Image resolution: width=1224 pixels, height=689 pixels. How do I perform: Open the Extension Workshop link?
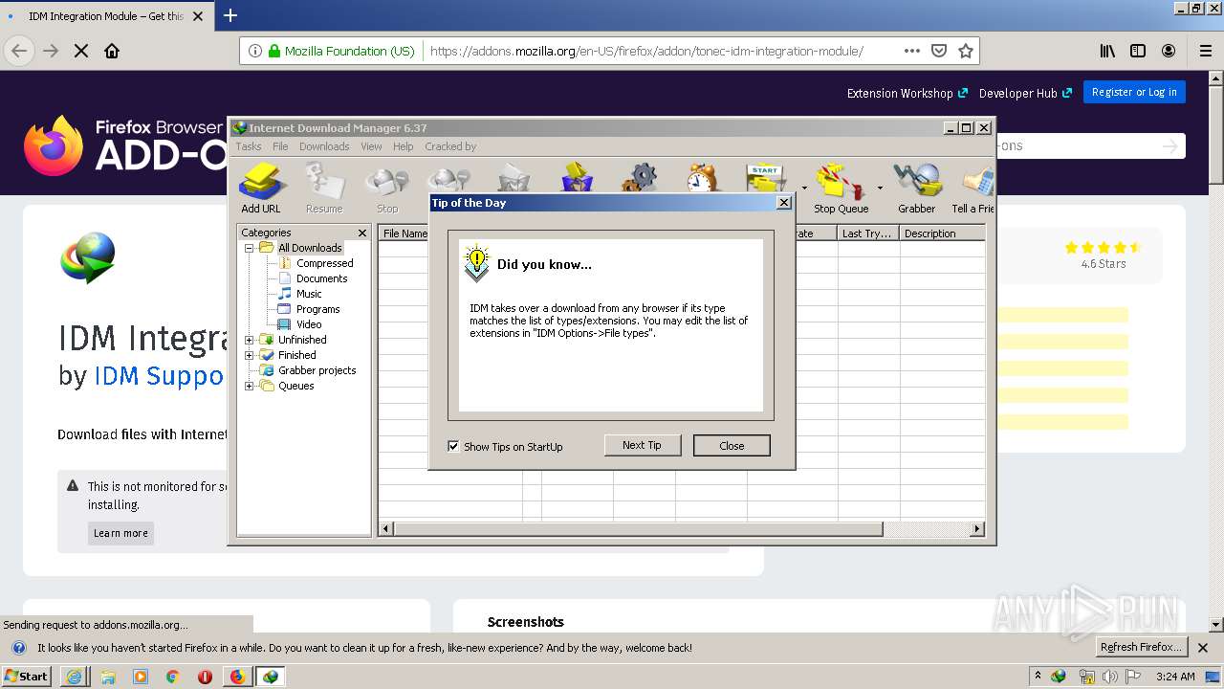pyautogui.click(x=907, y=93)
